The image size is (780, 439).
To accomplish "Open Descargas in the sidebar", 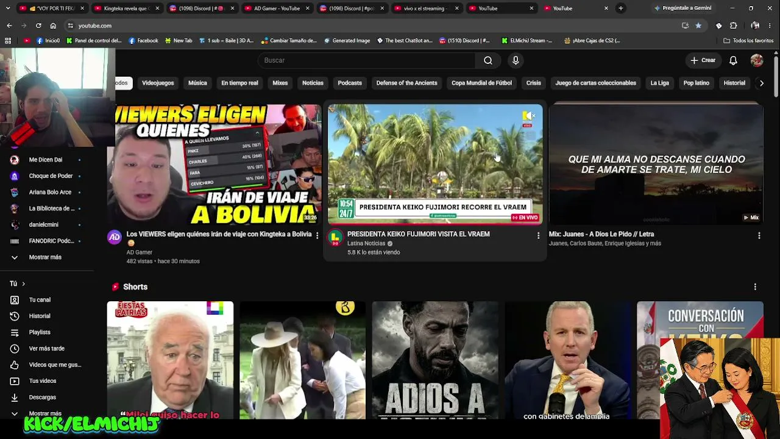I will (x=43, y=398).
